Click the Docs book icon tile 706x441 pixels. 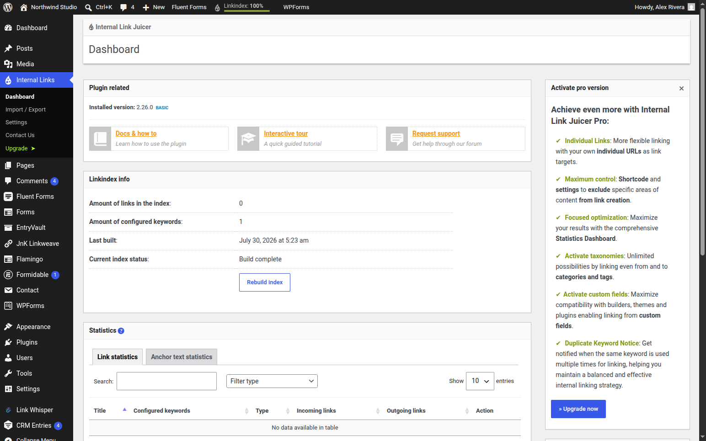tap(100, 138)
